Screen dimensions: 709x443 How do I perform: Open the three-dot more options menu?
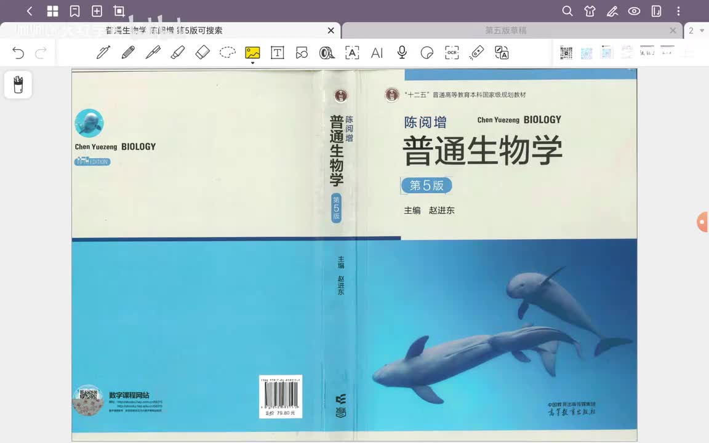click(x=678, y=11)
